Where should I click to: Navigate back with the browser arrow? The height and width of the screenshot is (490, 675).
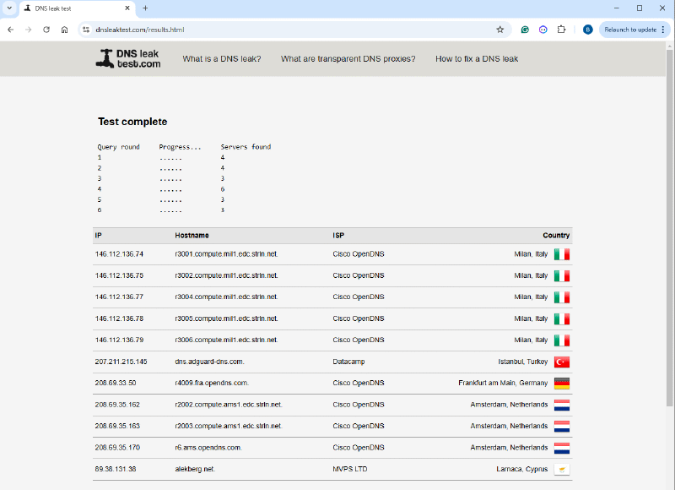tap(9, 29)
